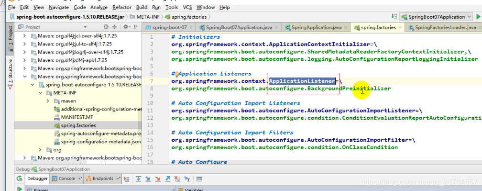Screen dimensions: 482x191
Task: Click OnClassCondition text on line 16
Action: [x=370, y=147]
